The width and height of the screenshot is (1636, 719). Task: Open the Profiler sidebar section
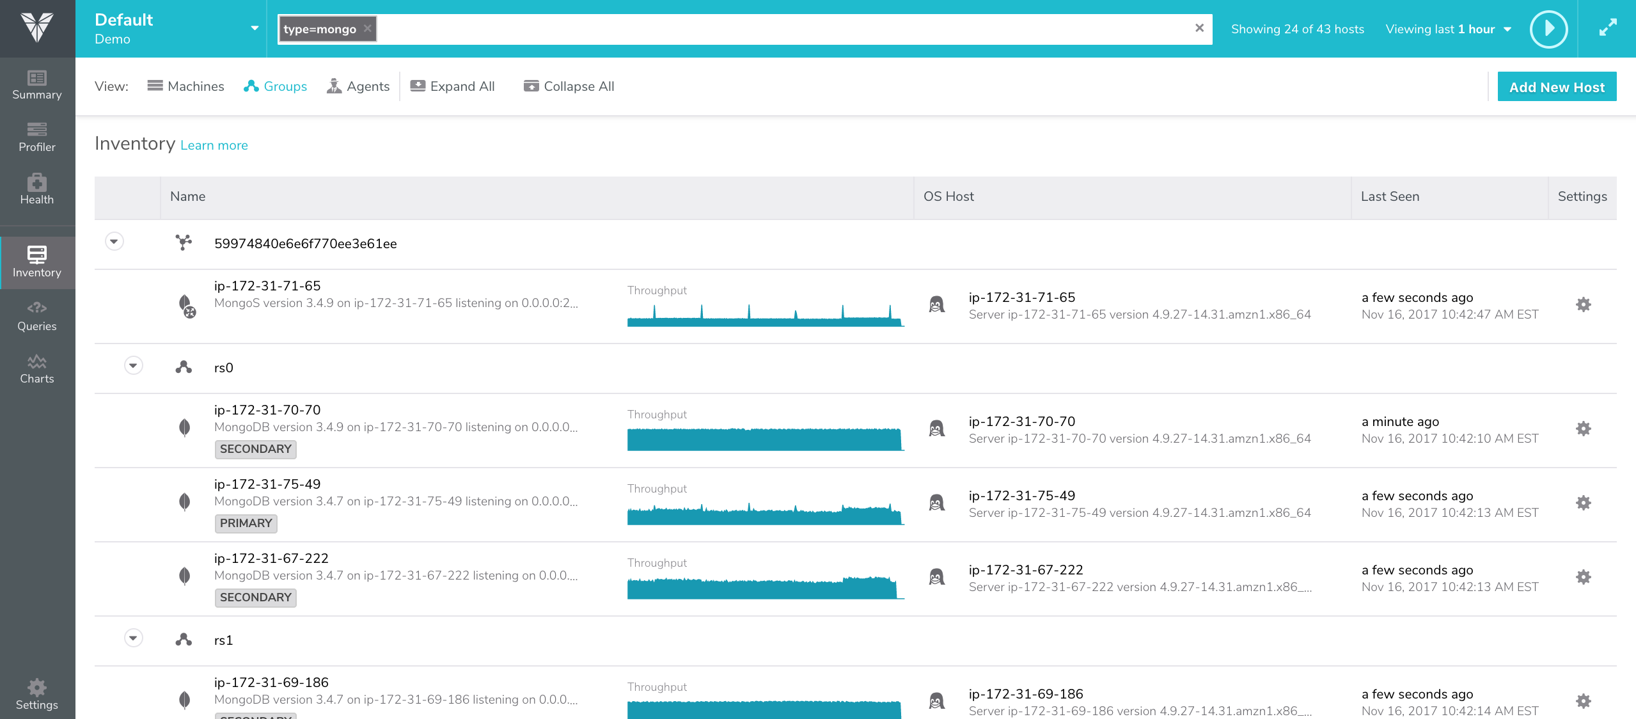tap(37, 138)
